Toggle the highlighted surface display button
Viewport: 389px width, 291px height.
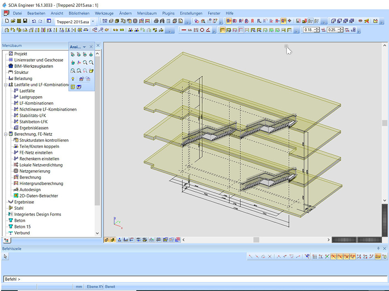click(222, 30)
